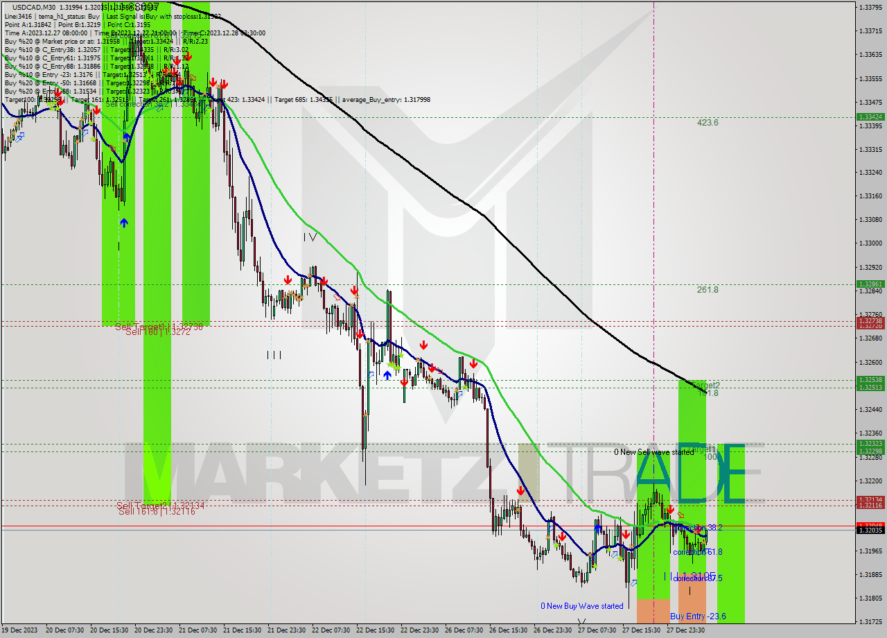Select the Sell 100 | 1.3272 label

pos(158,332)
